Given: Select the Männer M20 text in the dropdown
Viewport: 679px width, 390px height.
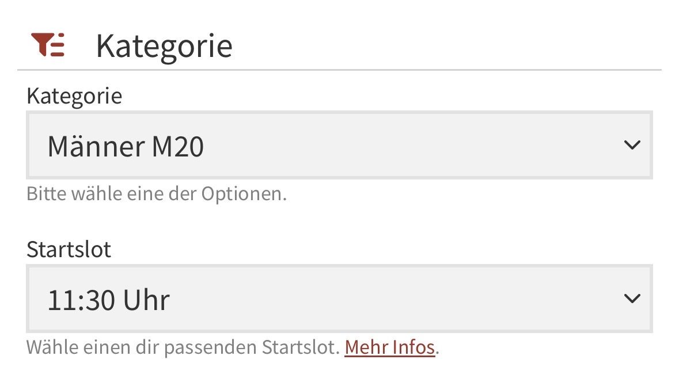Looking at the screenshot, I should pos(126,147).
